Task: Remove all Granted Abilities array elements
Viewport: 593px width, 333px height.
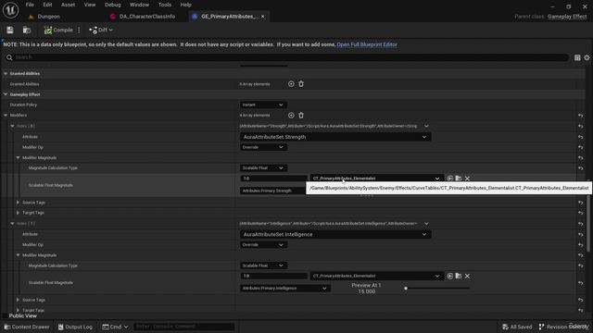Action: [x=301, y=84]
